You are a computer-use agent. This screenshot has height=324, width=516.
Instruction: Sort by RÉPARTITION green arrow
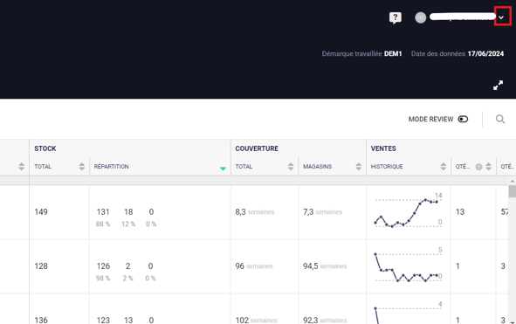click(223, 169)
